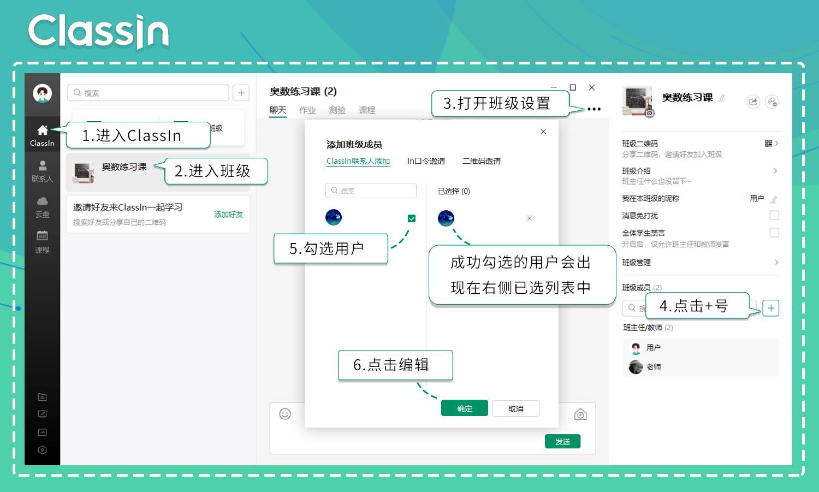Click the screenshot camera icon in chat input
819x492 pixels.
tap(580, 415)
